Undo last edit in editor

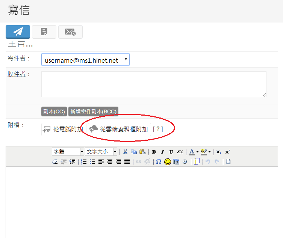tap(208, 161)
